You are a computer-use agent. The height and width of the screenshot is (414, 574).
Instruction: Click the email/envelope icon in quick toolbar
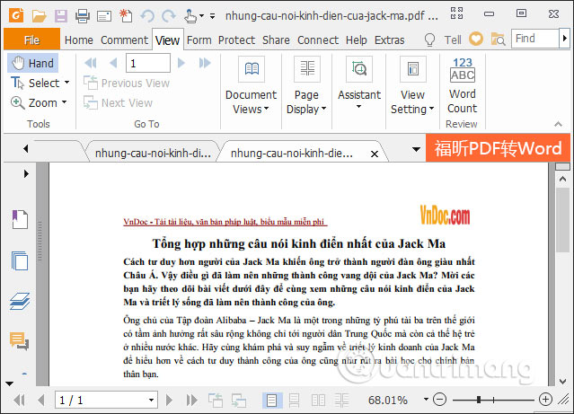[x=104, y=16]
